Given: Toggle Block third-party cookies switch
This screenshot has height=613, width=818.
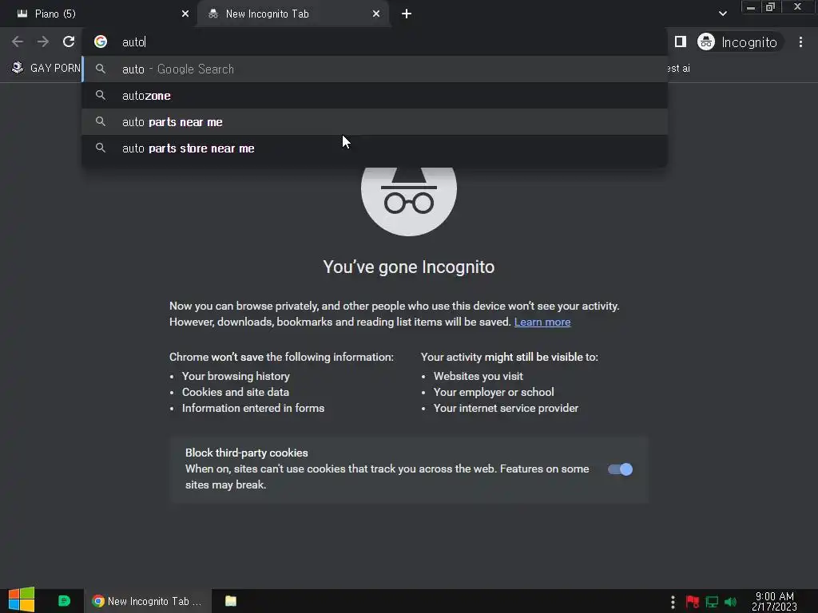Looking at the screenshot, I should point(620,469).
